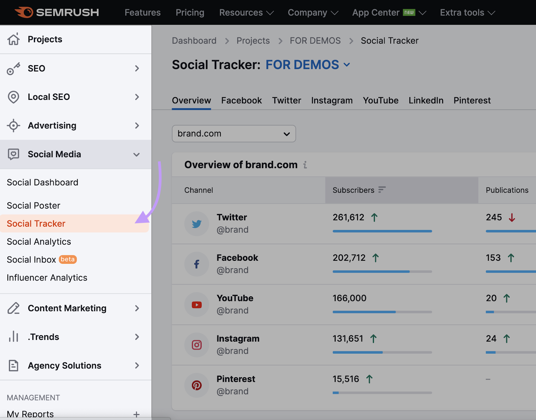Add a report with My Reports plus icon
This screenshot has width=536, height=420.
pos(136,414)
